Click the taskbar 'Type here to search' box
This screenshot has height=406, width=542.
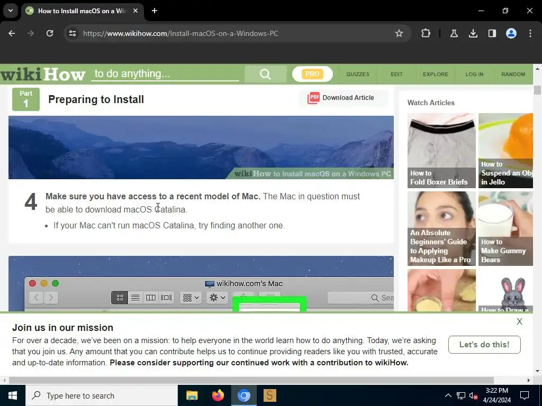click(x=102, y=395)
